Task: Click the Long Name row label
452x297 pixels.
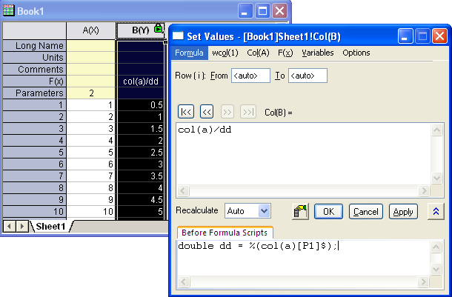Action: point(34,46)
